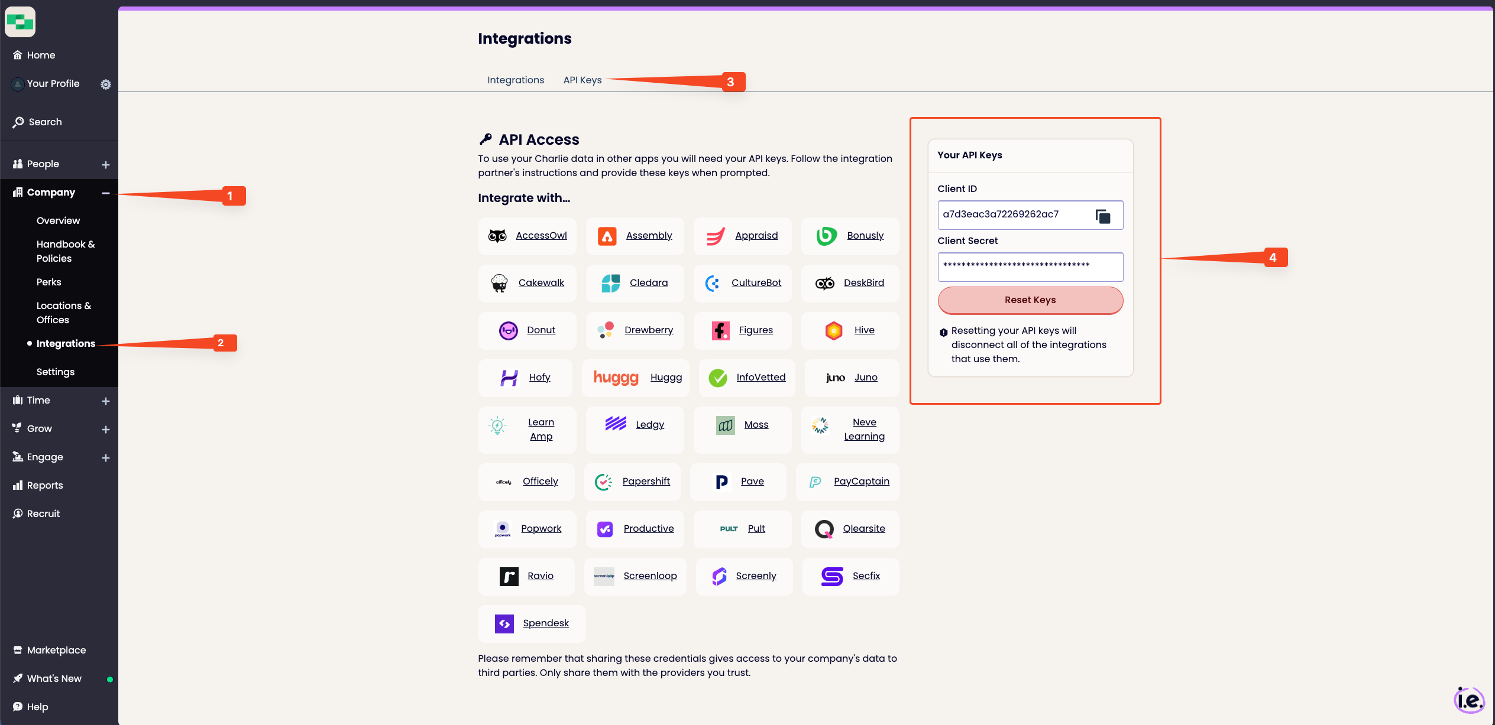1495x725 pixels.
Task: Open the Juno integration link
Action: [866, 377]
